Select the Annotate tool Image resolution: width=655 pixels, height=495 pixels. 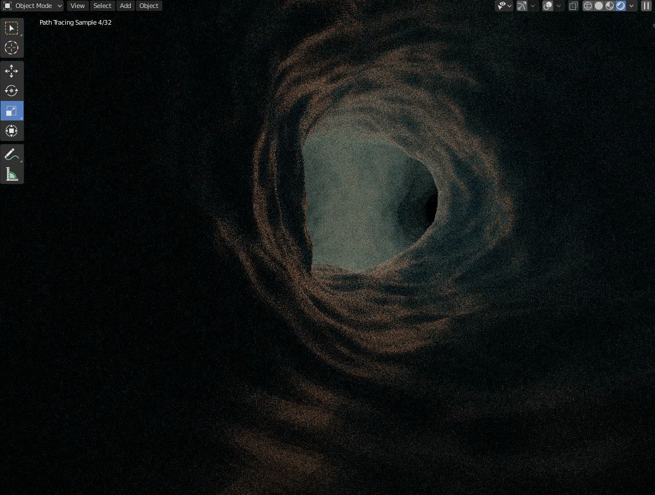(x=11, y=153)
